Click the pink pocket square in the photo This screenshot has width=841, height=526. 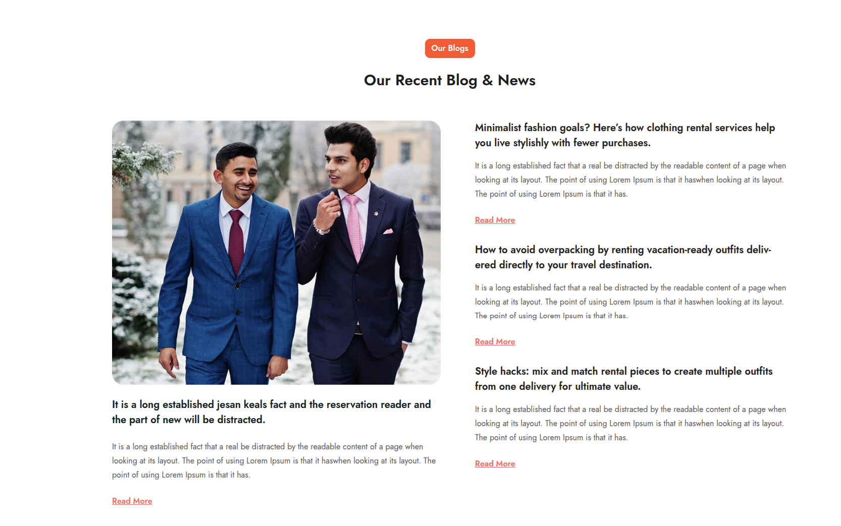[x=388, y=231]
